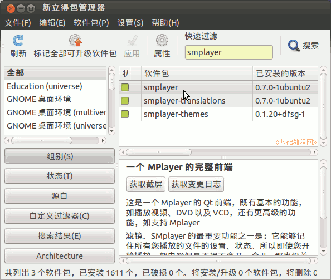The height and width of the screenshot is (280, 331).
Task: Click the 获取变更日志 button
Action: pyautogui.click(x=196, y=184)
